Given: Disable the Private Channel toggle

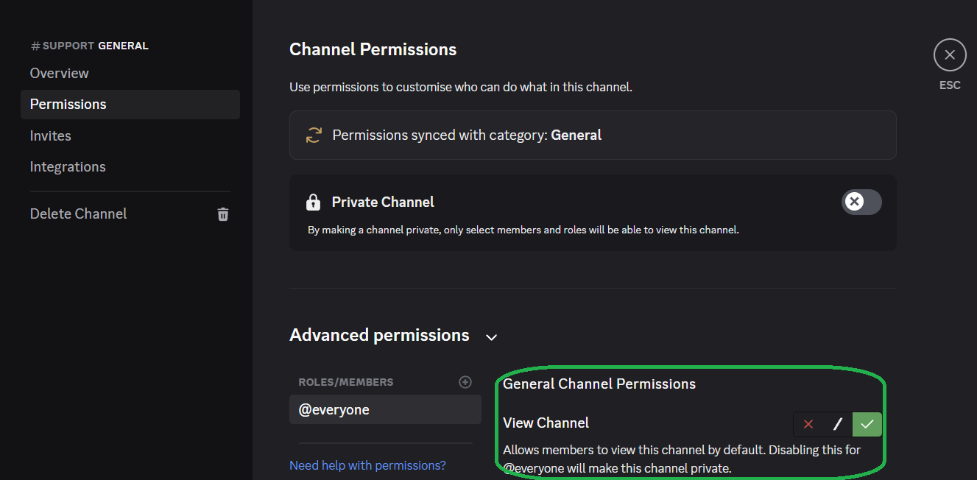Looking at the screenshot, I should click(861, 202).
